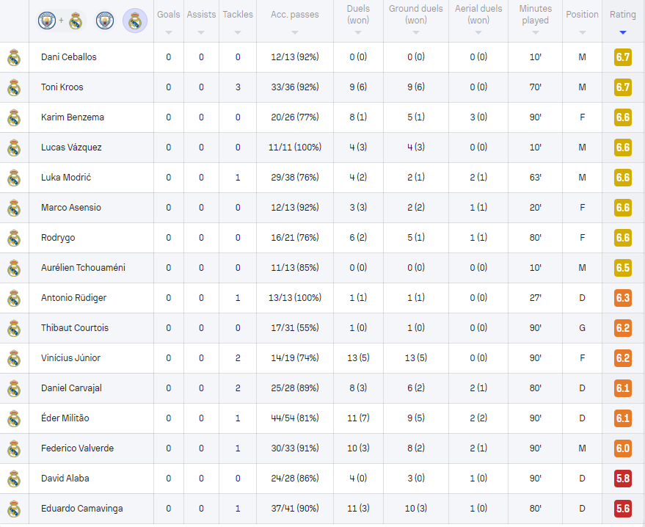The image size is (645, 527).
Task: Click the club crest next to Karim Benzema
Action: (x=14, y=117)
